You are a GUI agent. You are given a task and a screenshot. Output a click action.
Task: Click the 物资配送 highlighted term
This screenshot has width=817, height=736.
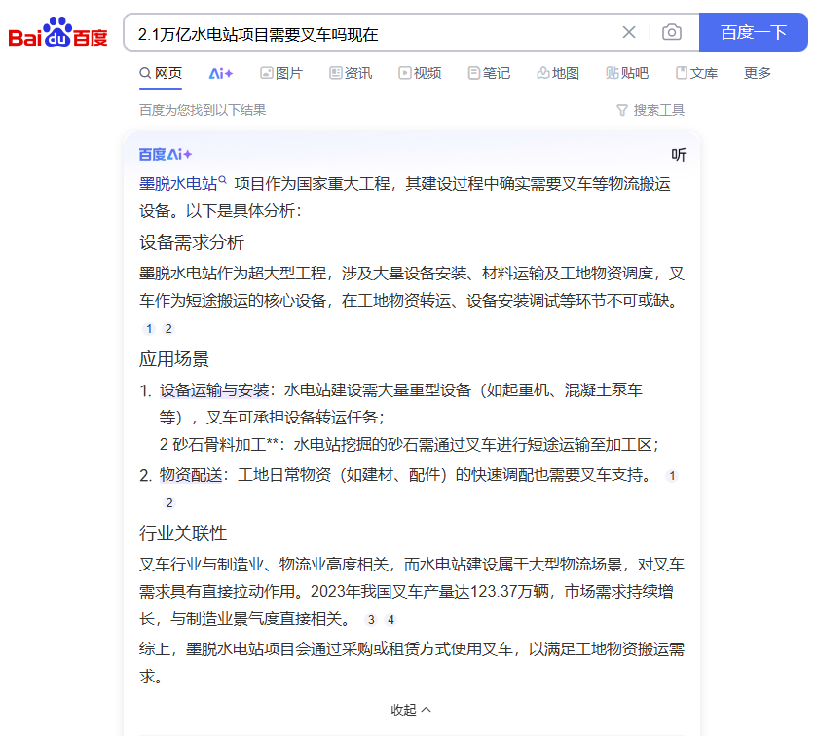(x=191, y=475)
